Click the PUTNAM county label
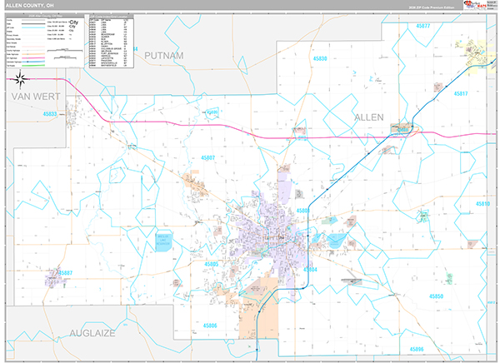500x363 pixels. click(164, 56)
